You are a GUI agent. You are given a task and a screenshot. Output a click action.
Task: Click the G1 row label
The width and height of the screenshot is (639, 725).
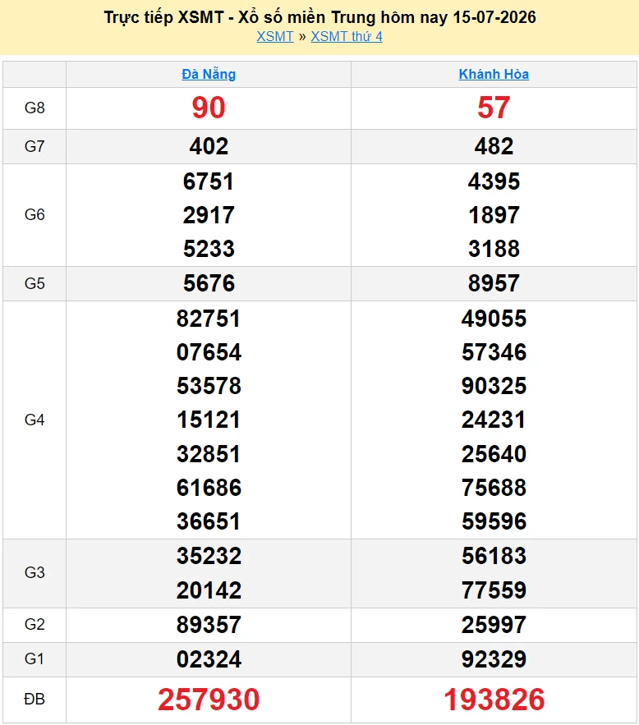pos(34,658)
